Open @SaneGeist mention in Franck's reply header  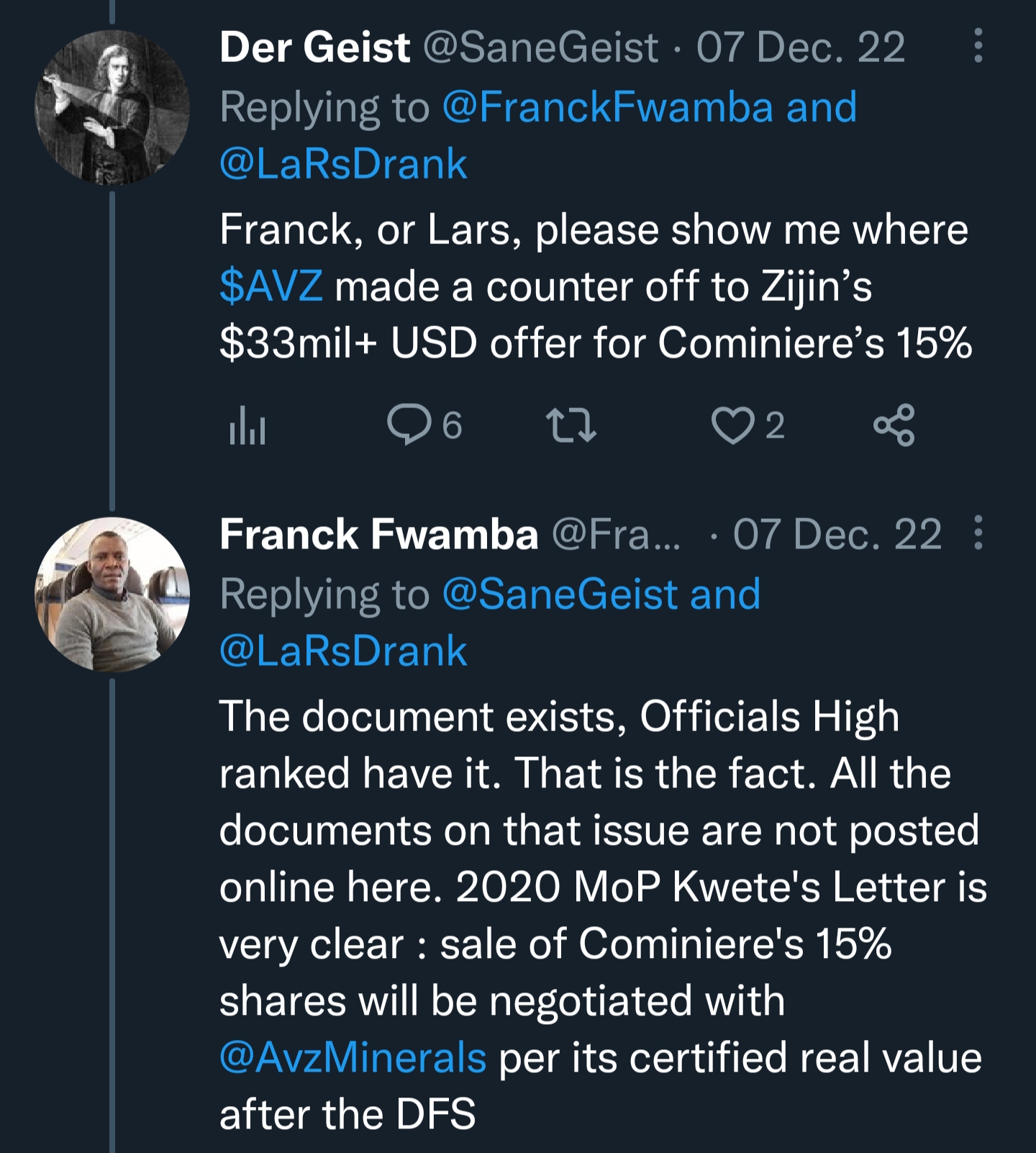(560, 594)
